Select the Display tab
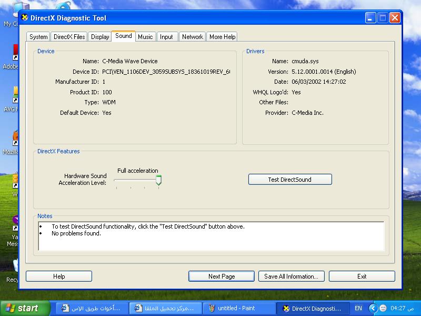 pyautogui.click(x=100, y=37)
